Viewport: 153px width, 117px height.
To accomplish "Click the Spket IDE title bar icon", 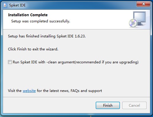I will point(5,5).
